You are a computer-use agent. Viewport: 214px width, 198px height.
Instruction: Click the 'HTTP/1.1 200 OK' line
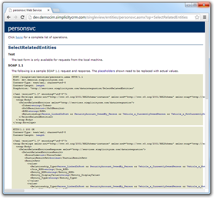click(24, 129)
